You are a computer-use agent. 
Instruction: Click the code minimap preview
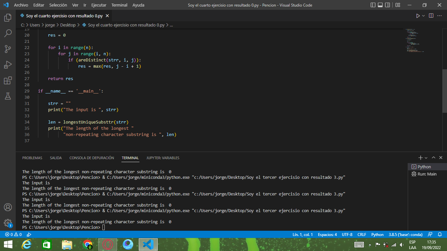(x=415, y=41)
